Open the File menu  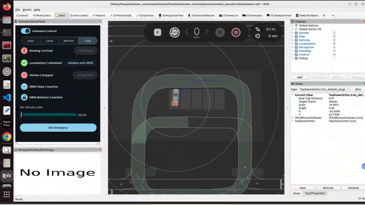18,10
